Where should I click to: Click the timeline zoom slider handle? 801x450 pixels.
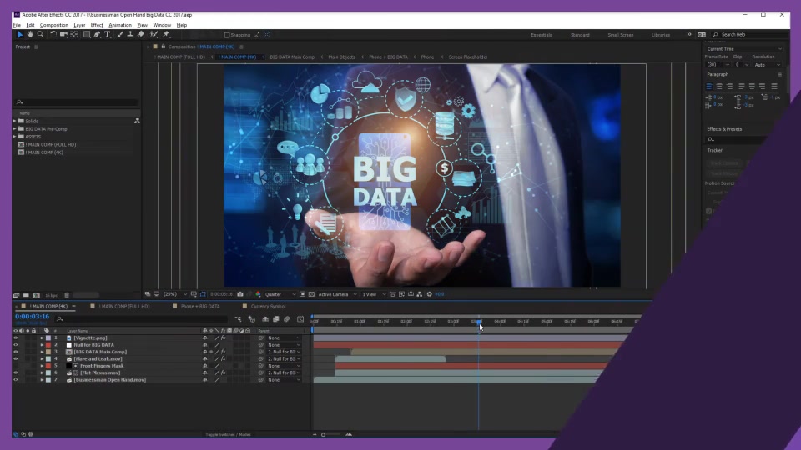pos(323,435)
